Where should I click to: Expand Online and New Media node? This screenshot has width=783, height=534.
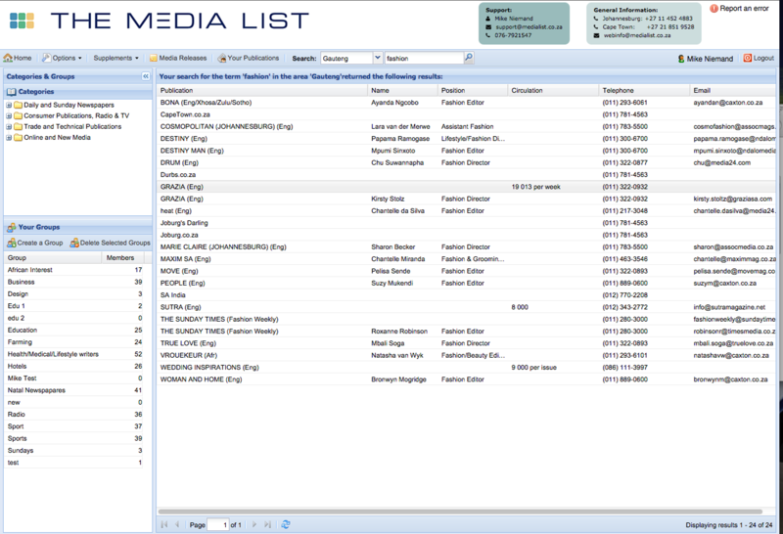[9, 137]
